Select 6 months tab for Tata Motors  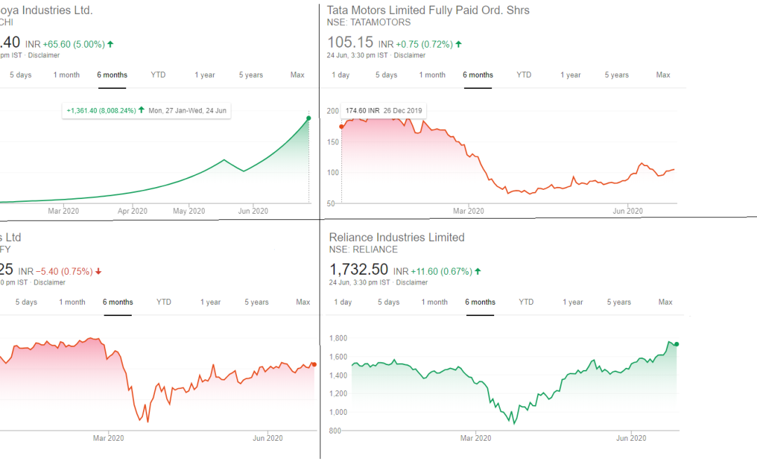(478, 75)
